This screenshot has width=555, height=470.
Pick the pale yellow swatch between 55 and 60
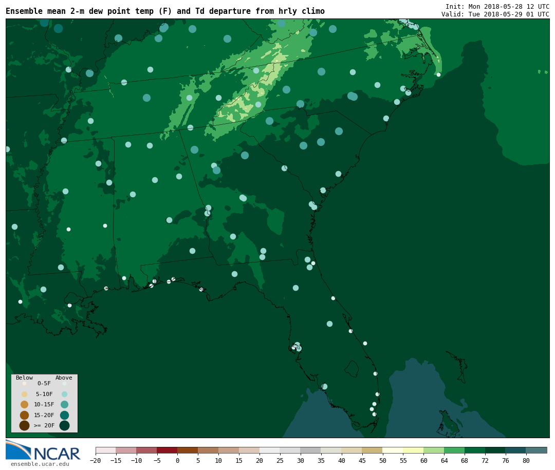pos(413,450)
